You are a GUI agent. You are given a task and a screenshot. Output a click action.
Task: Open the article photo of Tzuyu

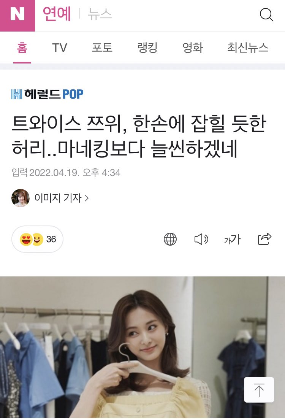coord(142,348)
